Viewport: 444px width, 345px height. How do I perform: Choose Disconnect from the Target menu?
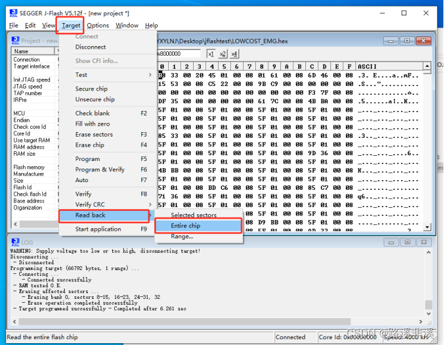(108, 47)
